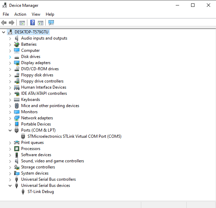This screenshot has height=208, width=216.
Task: Collapse Universal Serial Bus devices
Action: coord(10,185)
